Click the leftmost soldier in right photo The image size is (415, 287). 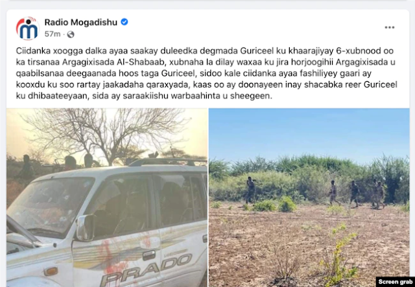tap(250, 190)
